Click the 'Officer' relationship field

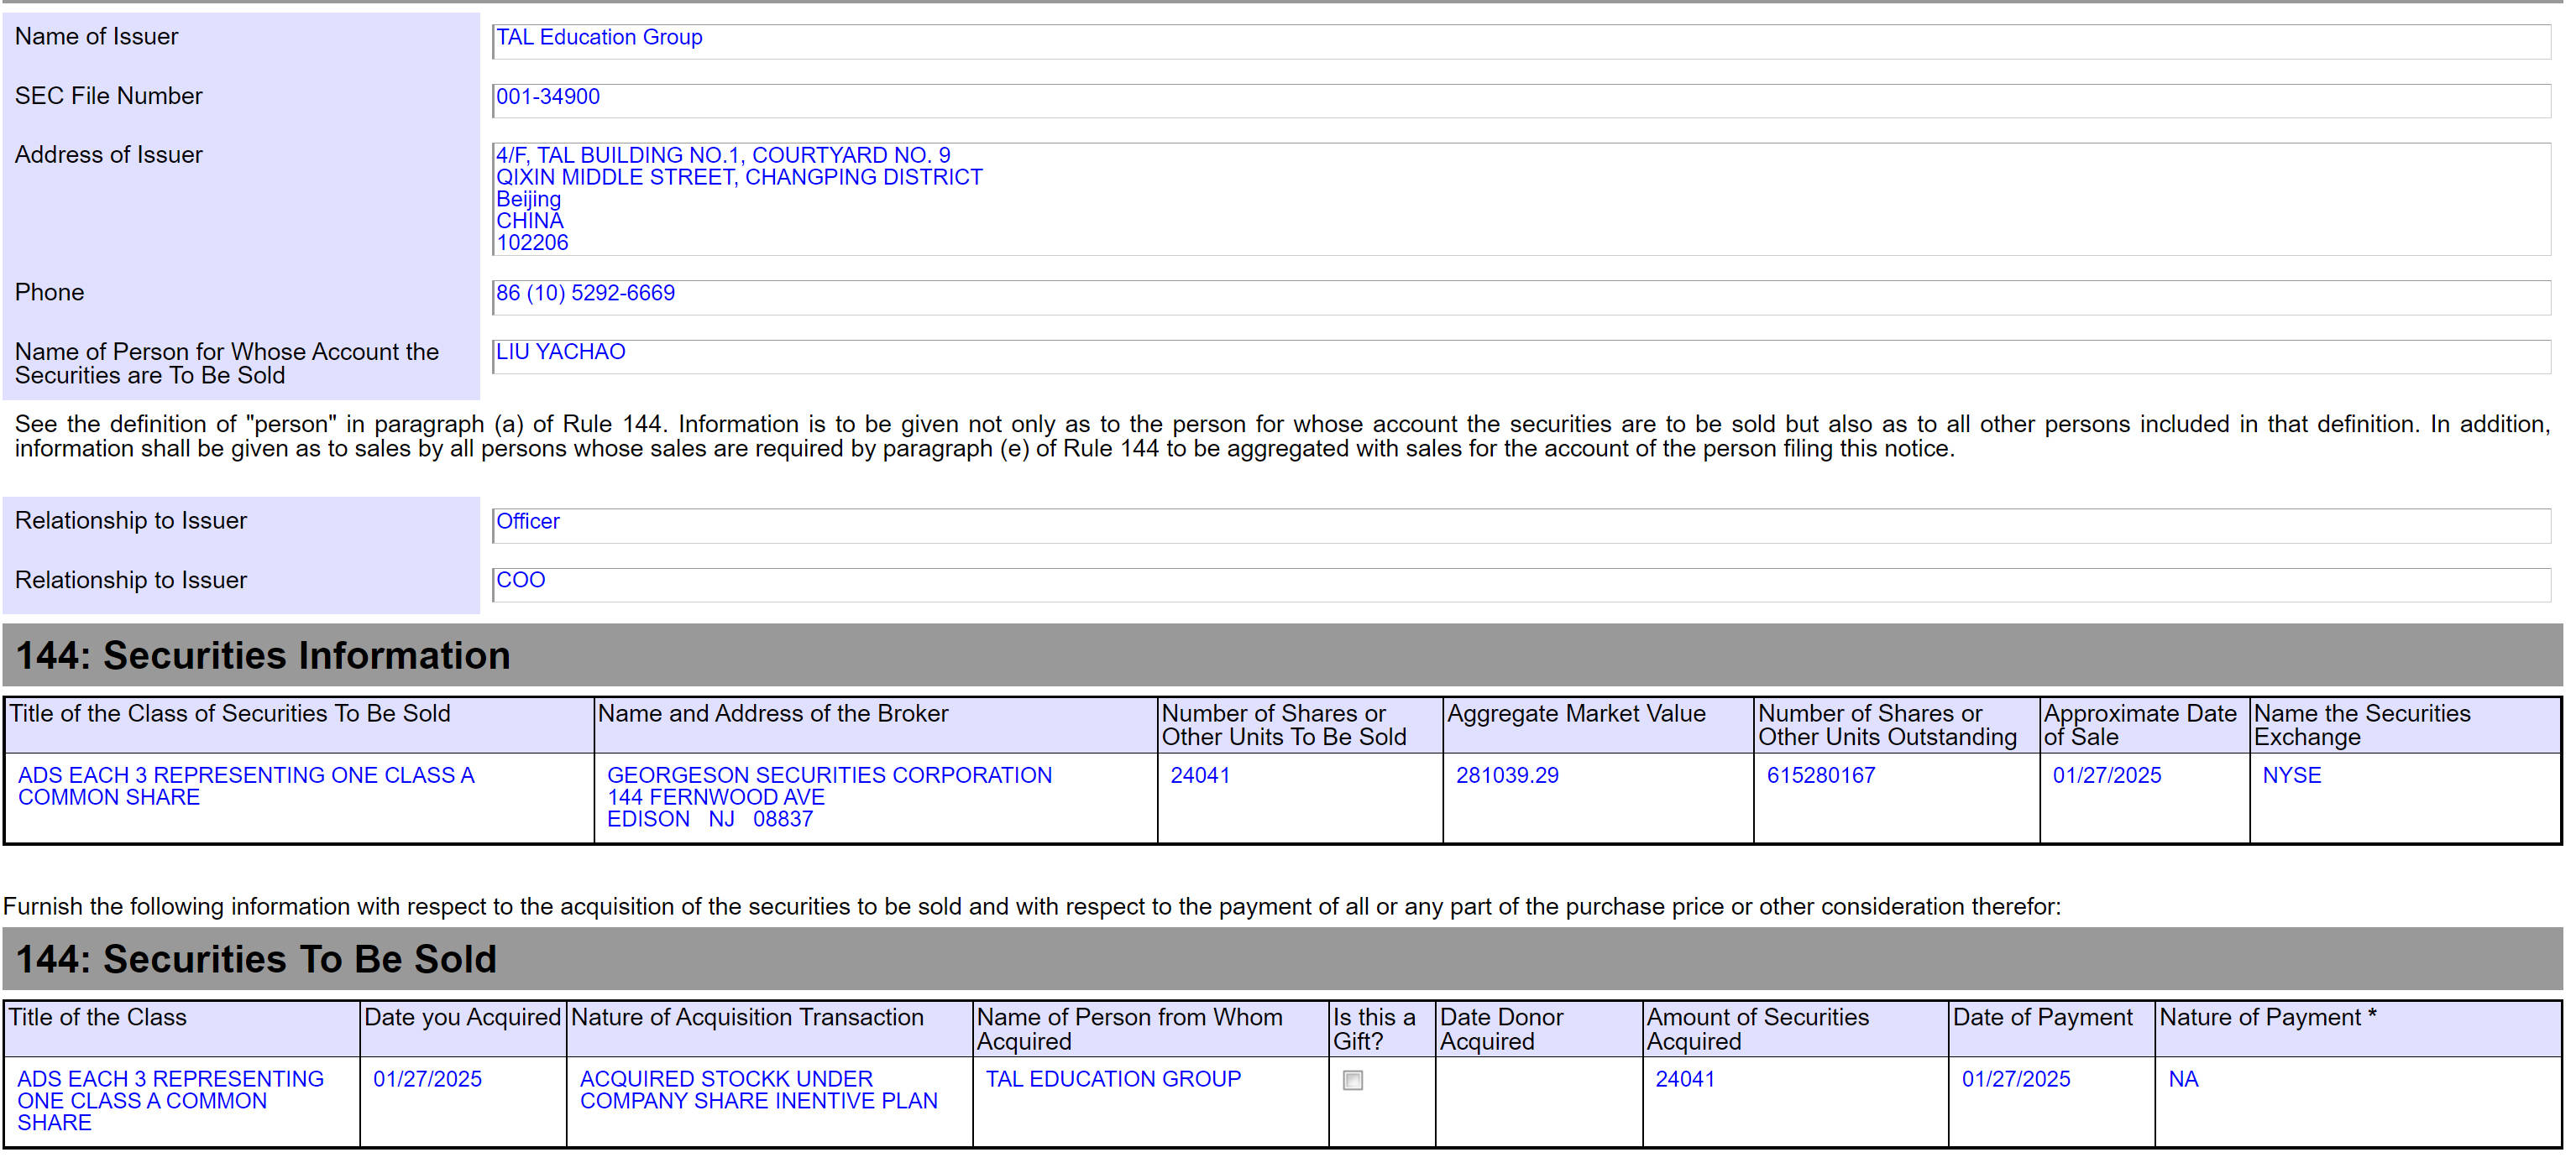click(x=1521, y=525)
